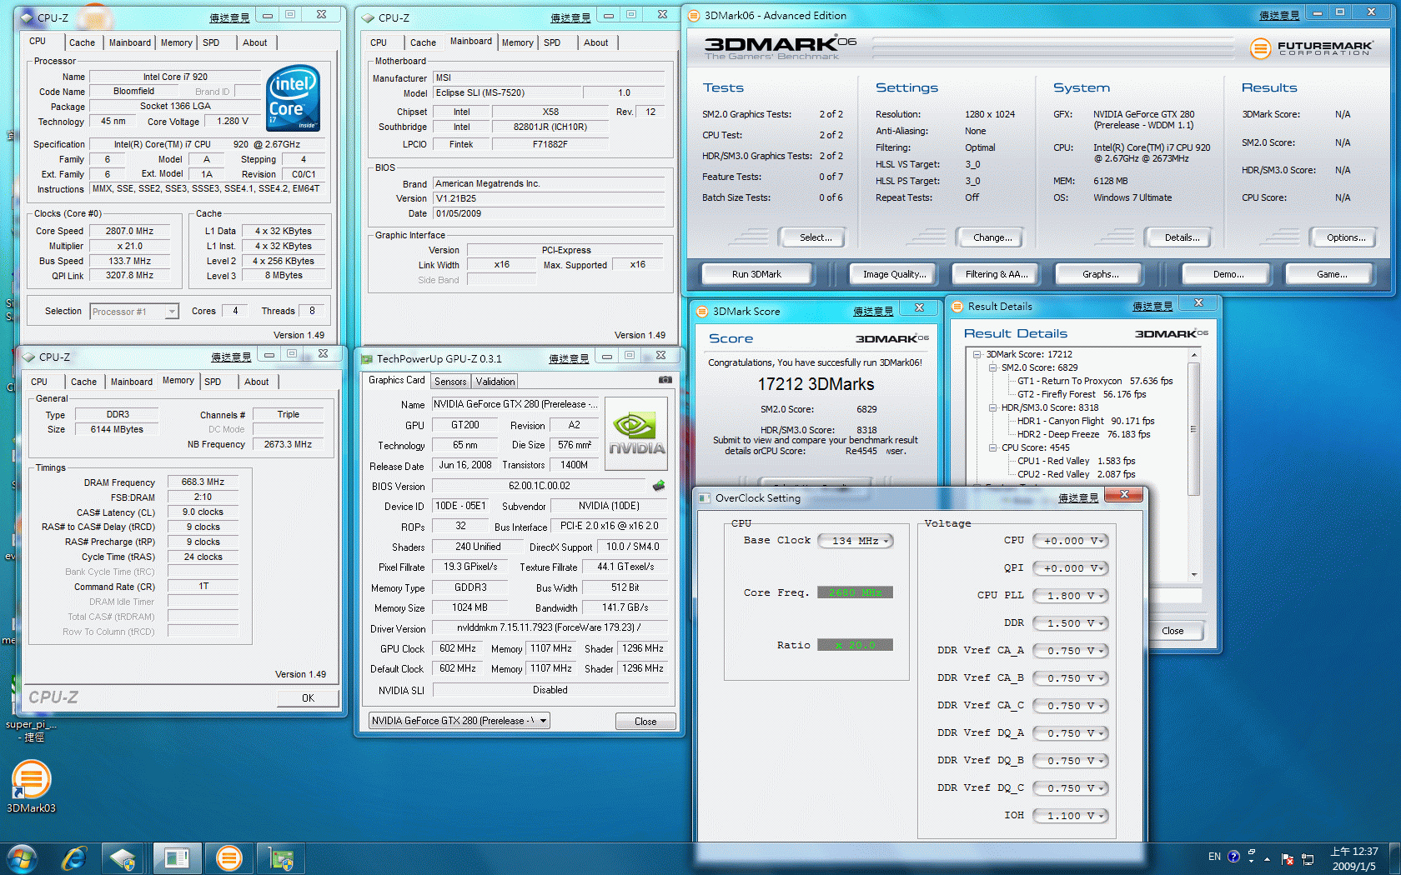Click the Action Center flag tray icon
Image resolution: width=1401 pixels, height=875 pixels.
point(1287,858)
